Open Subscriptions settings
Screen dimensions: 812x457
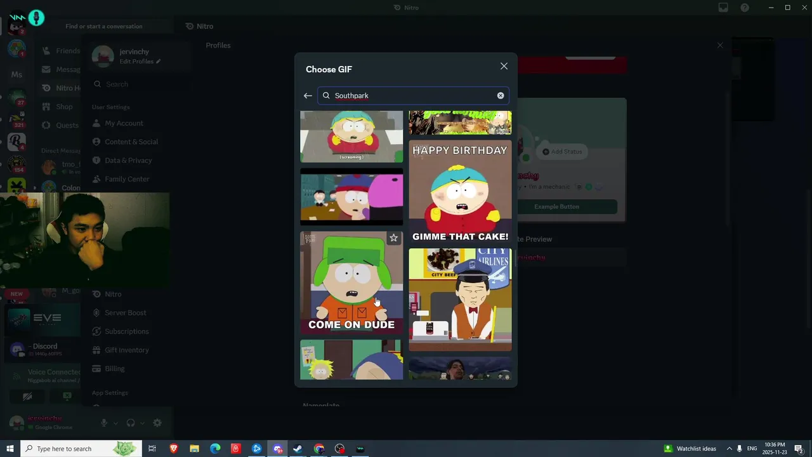click(126, 331)
